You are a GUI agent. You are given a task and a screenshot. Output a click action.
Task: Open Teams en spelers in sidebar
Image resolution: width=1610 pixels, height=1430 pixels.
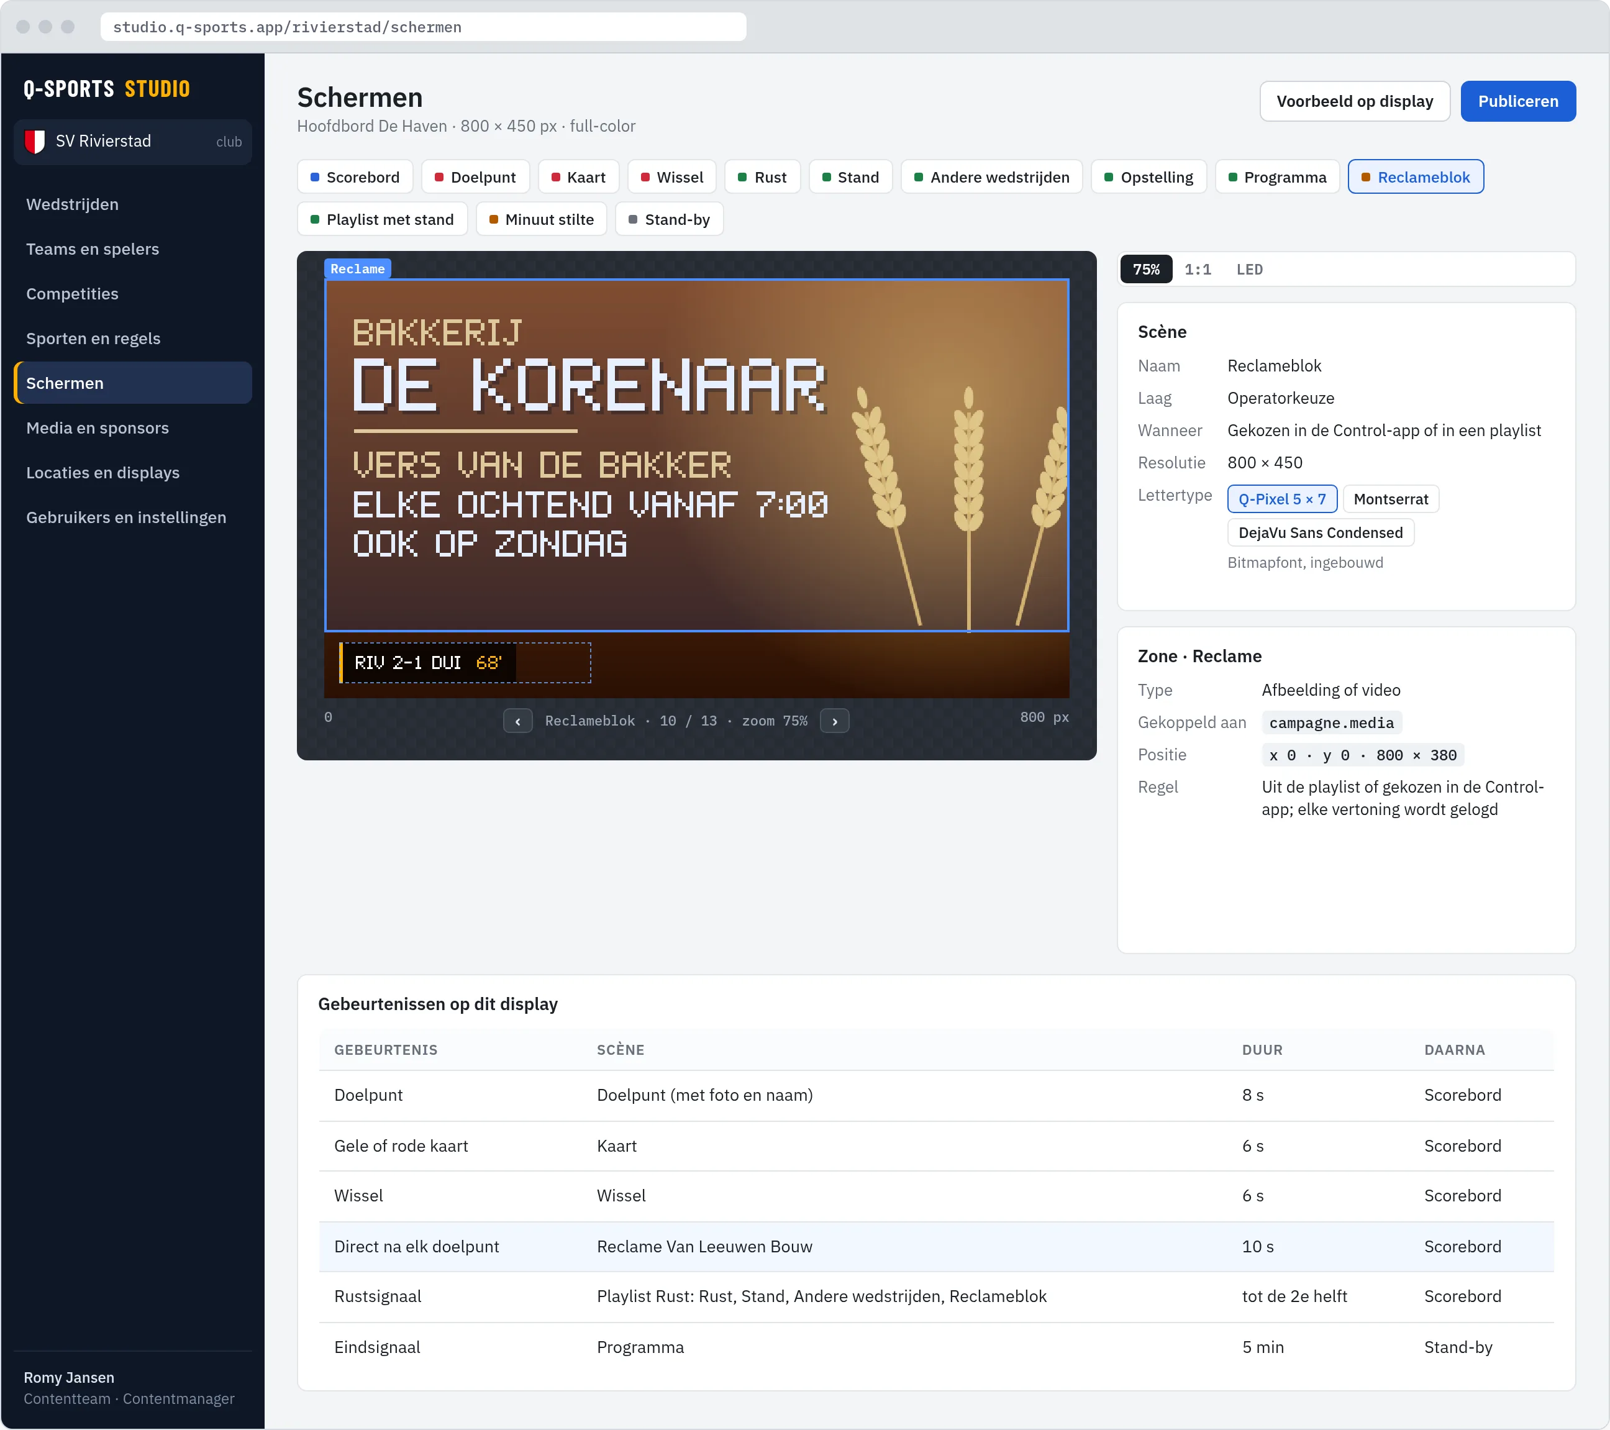tap(133, 250)
